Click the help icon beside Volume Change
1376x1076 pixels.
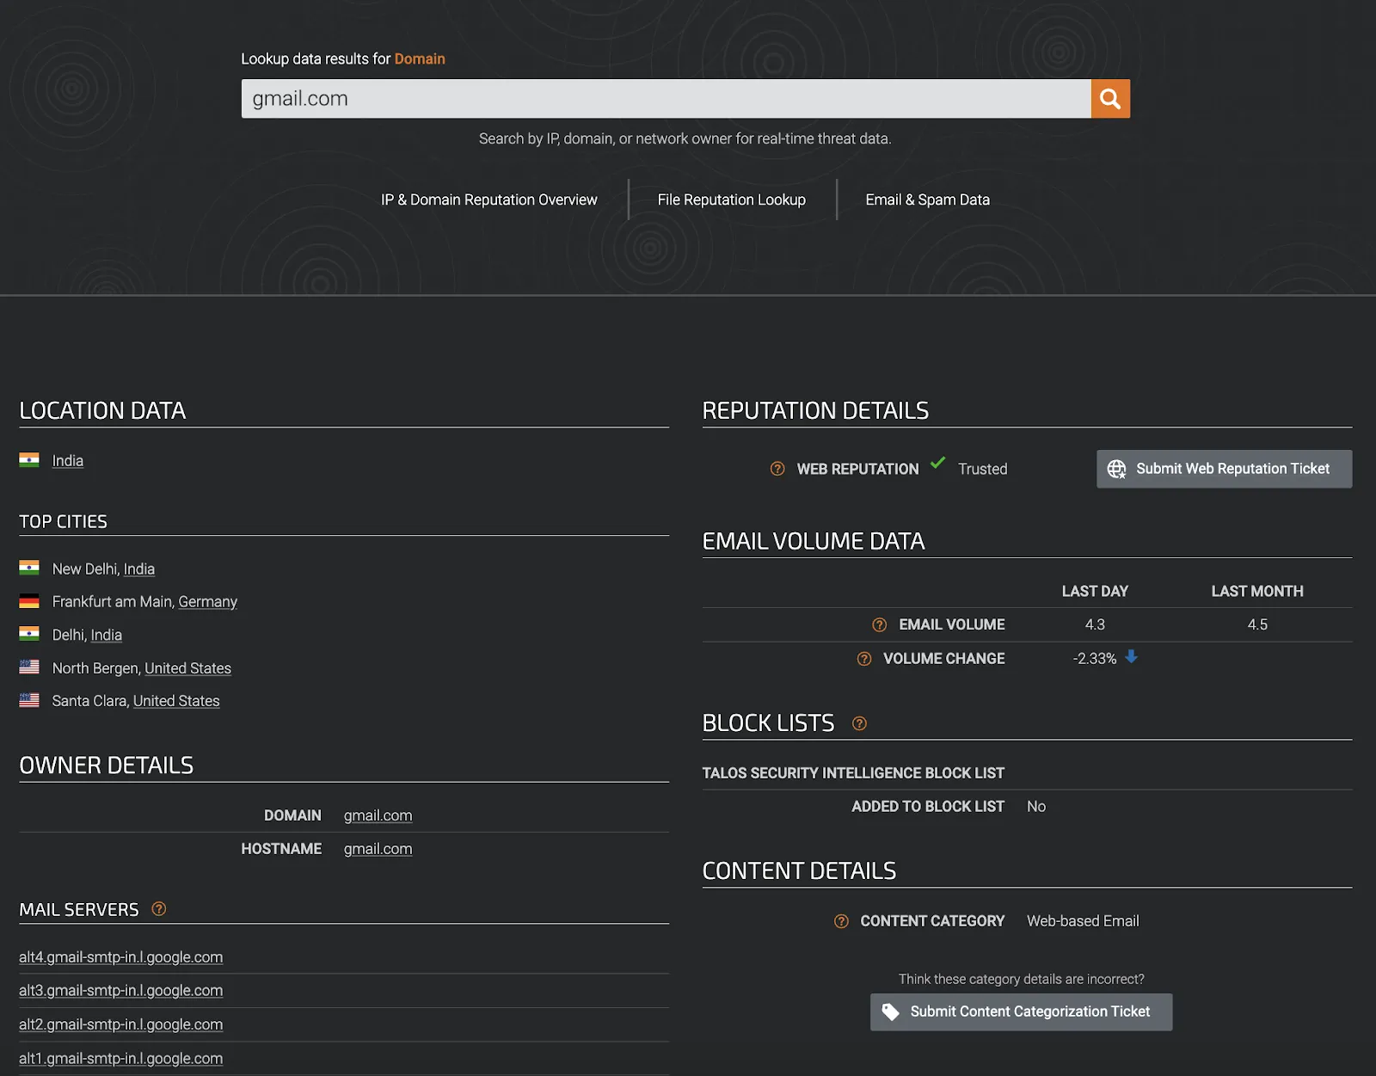coord(864,659)
